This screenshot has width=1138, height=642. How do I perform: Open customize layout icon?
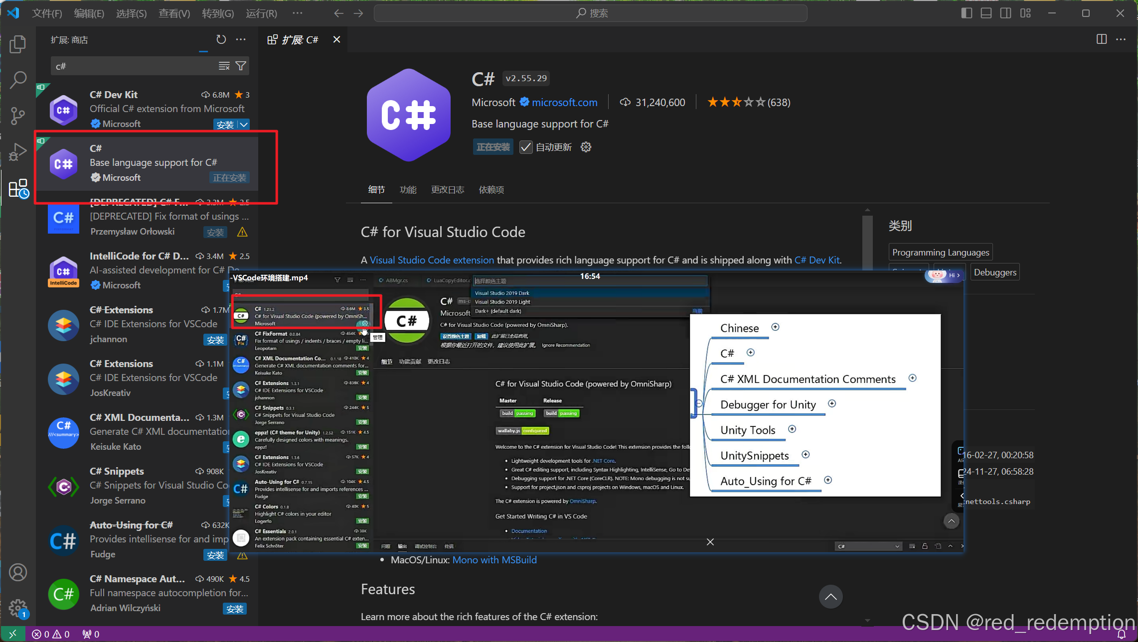point(1025,13)
